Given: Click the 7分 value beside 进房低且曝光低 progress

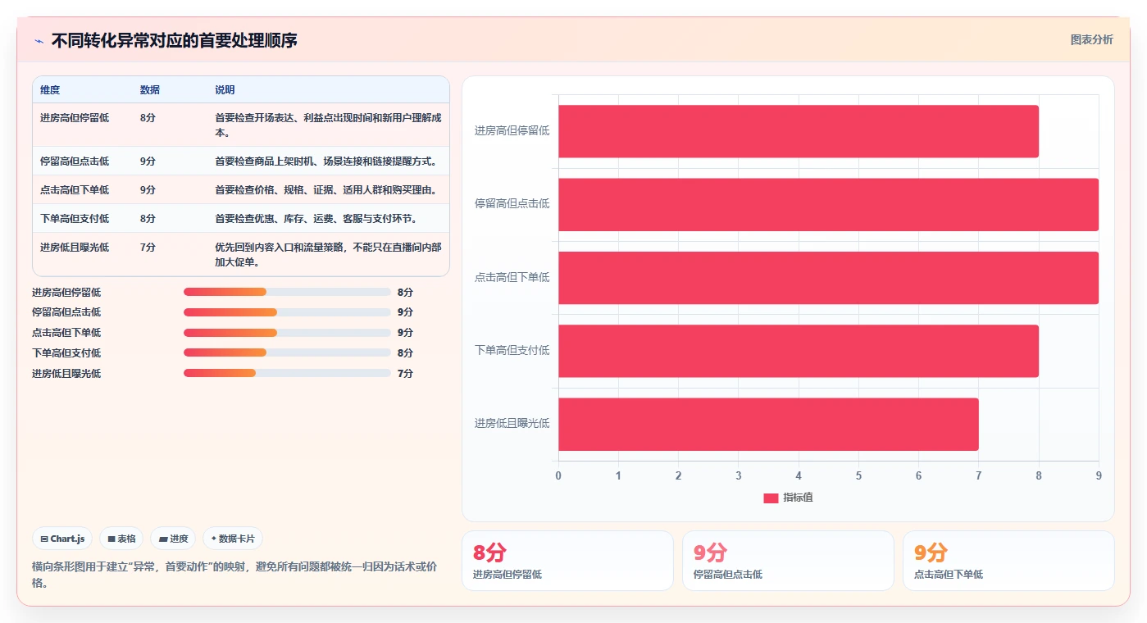Looking at the screenshot, I should pyautogui.click(x=405, y=374).
